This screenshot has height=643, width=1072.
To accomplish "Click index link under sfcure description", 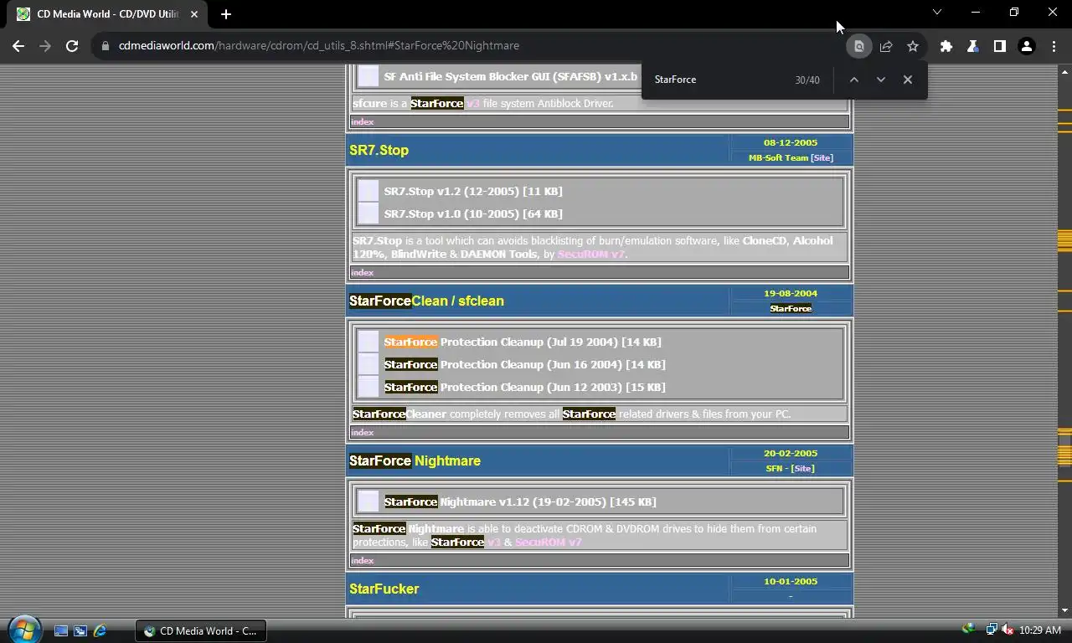I will [x=363, y=121].
